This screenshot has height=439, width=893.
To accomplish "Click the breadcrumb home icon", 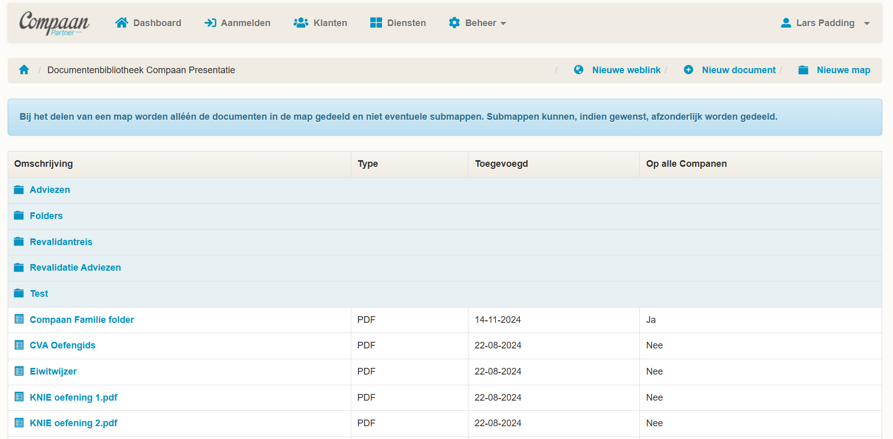I will (24, 70).
